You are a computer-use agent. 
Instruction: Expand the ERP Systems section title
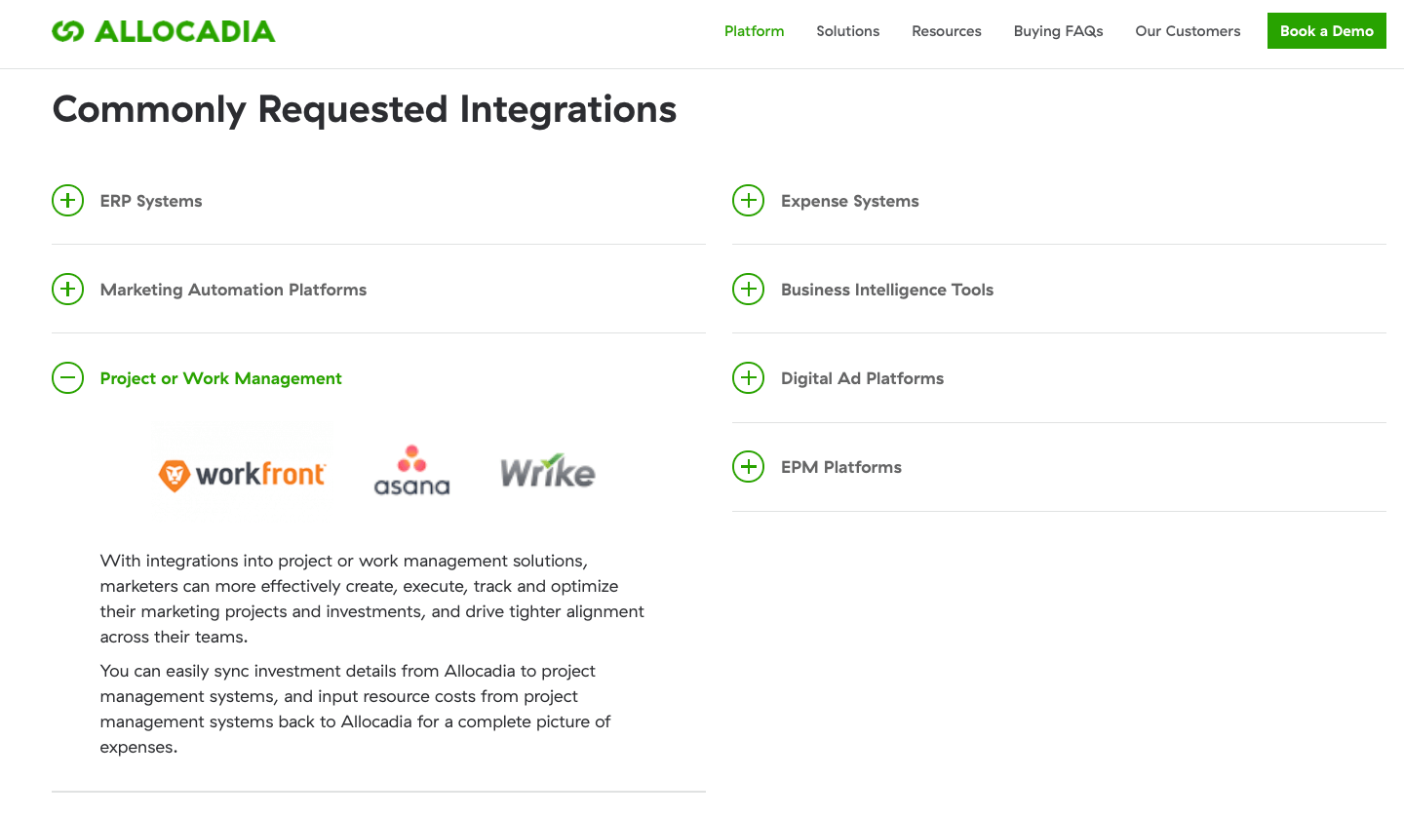click(x=151, y=201)
